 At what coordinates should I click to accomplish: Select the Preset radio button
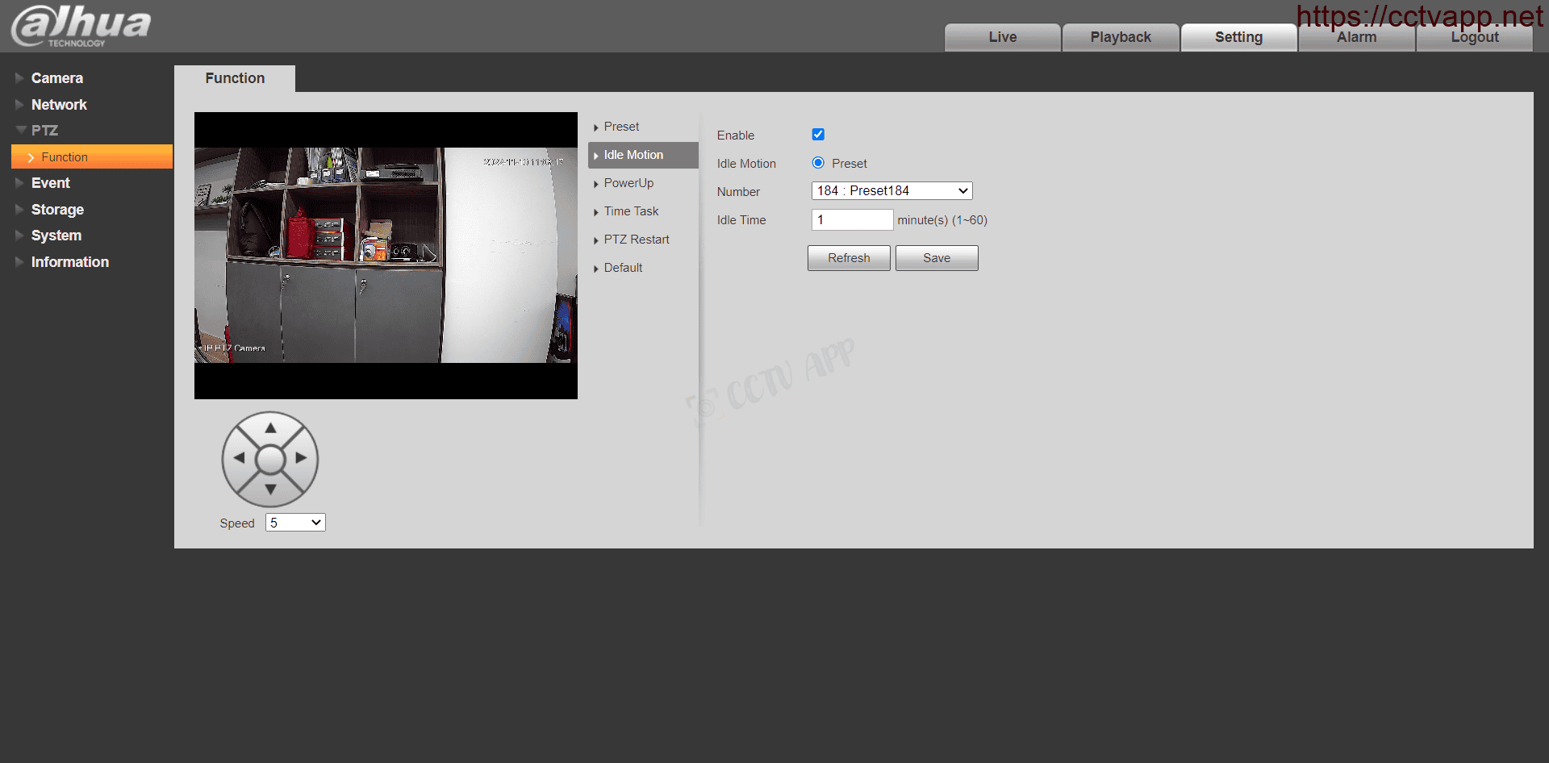click(818, 163)
